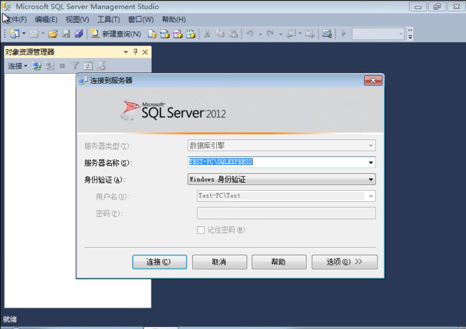The width and height of the screenshot is (466, 329).
Task: Click the Help (帮助) button in dialog
Action: point(279,262)
